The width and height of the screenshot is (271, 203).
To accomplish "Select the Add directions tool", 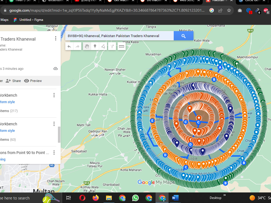I will [112, 47].
